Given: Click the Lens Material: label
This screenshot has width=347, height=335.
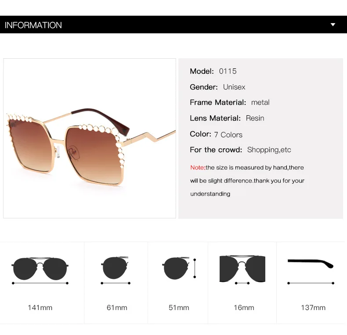Looking at the screenshot, I should click(x=215, y=118).
